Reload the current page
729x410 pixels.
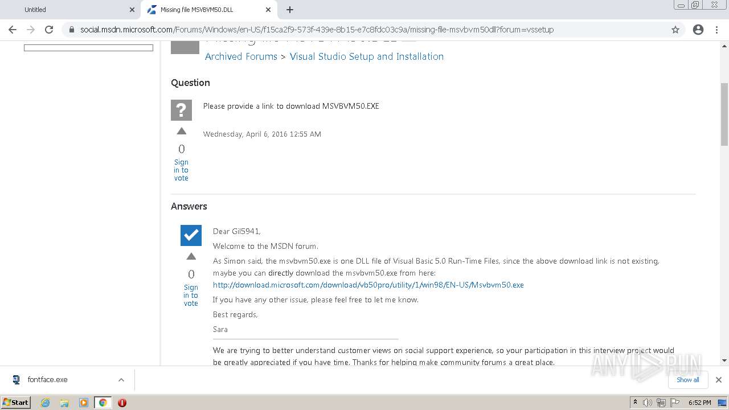(x=49, y=30)
